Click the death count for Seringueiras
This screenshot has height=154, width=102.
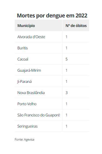pyautogui.click(x=67, y=126)
